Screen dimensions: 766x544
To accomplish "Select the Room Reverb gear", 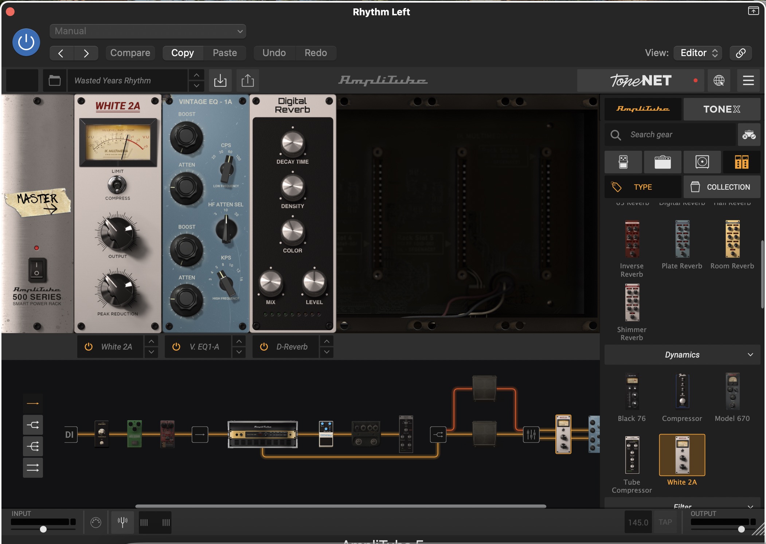I will tap(732, 245).
